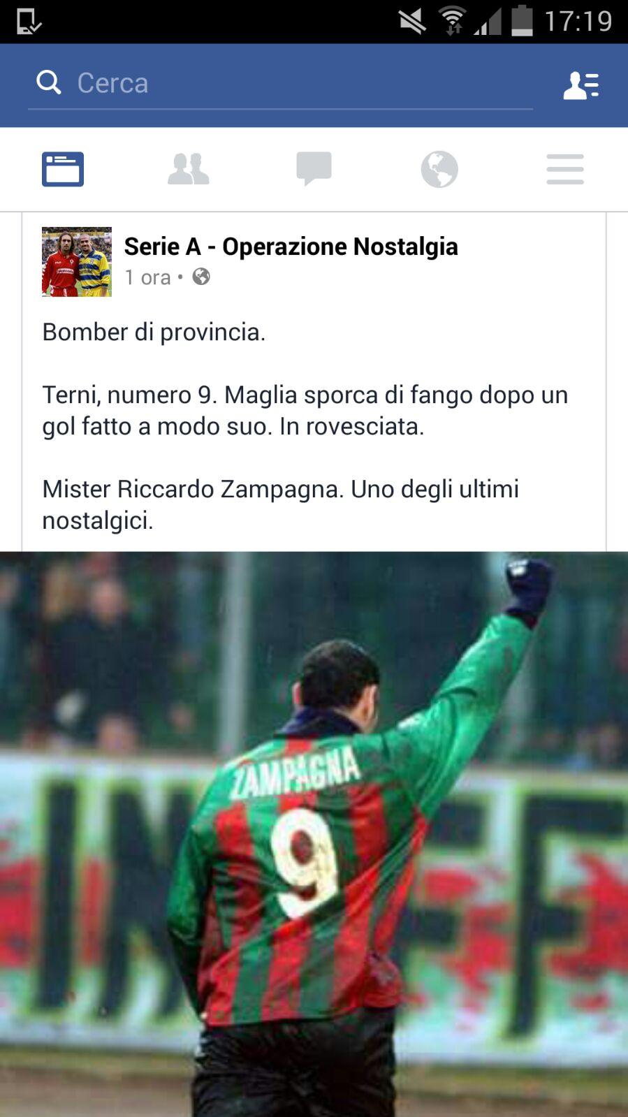The height and width of the screenshot is (1117, 628).
Task: Open the News Feed tab
Action: click(x=63, y=169)
